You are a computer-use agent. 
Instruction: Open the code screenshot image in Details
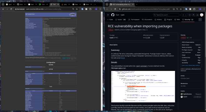[x=143, y=86]
